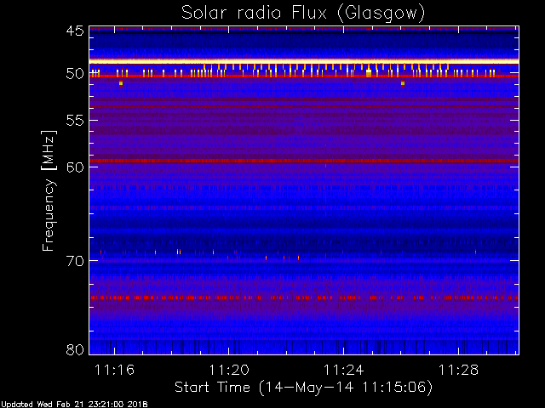Click the '60' frequency tick label
The width and height of the screenshot is (545, 408).
[x=75, y=167]
